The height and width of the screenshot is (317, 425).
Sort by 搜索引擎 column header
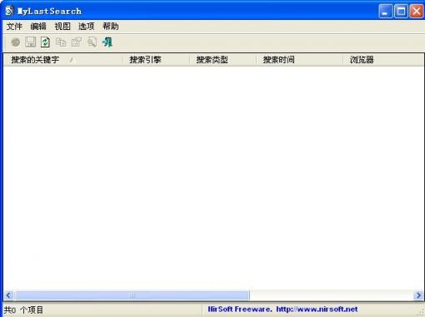(x=156, y=60)
